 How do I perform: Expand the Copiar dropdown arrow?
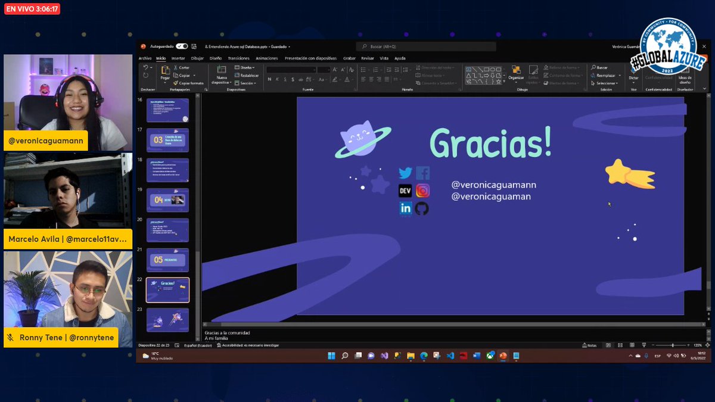click(194, 76)
